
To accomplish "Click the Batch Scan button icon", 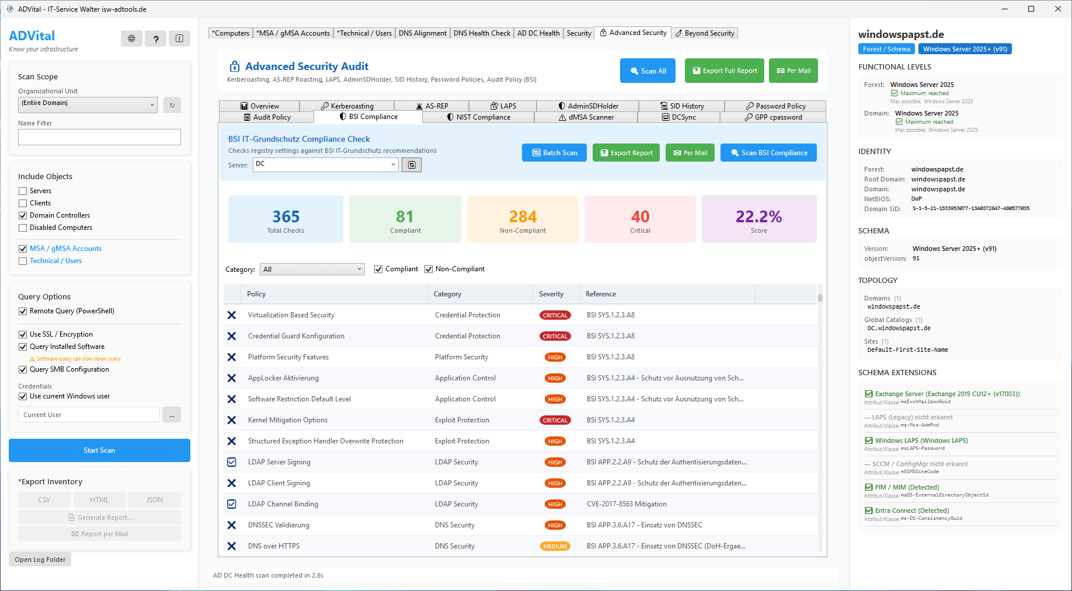I will coord(536,153).
